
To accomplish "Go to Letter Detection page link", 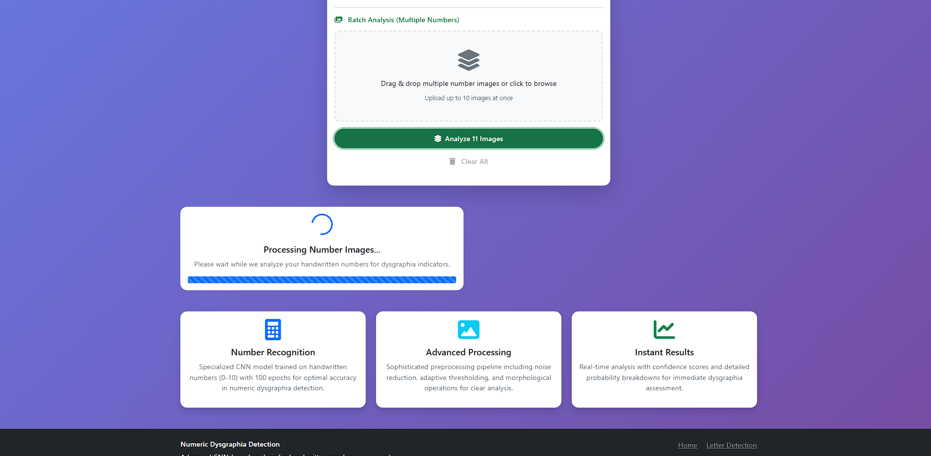I will tap(731, 445).
